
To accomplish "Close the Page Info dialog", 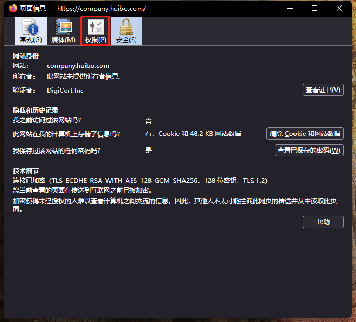I will (x=339, y=9).
